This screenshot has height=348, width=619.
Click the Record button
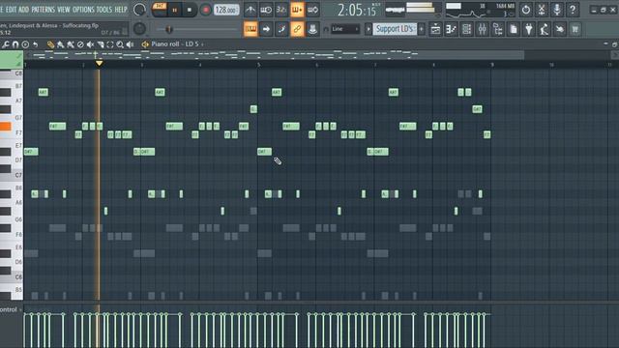(x=205, y=10)
